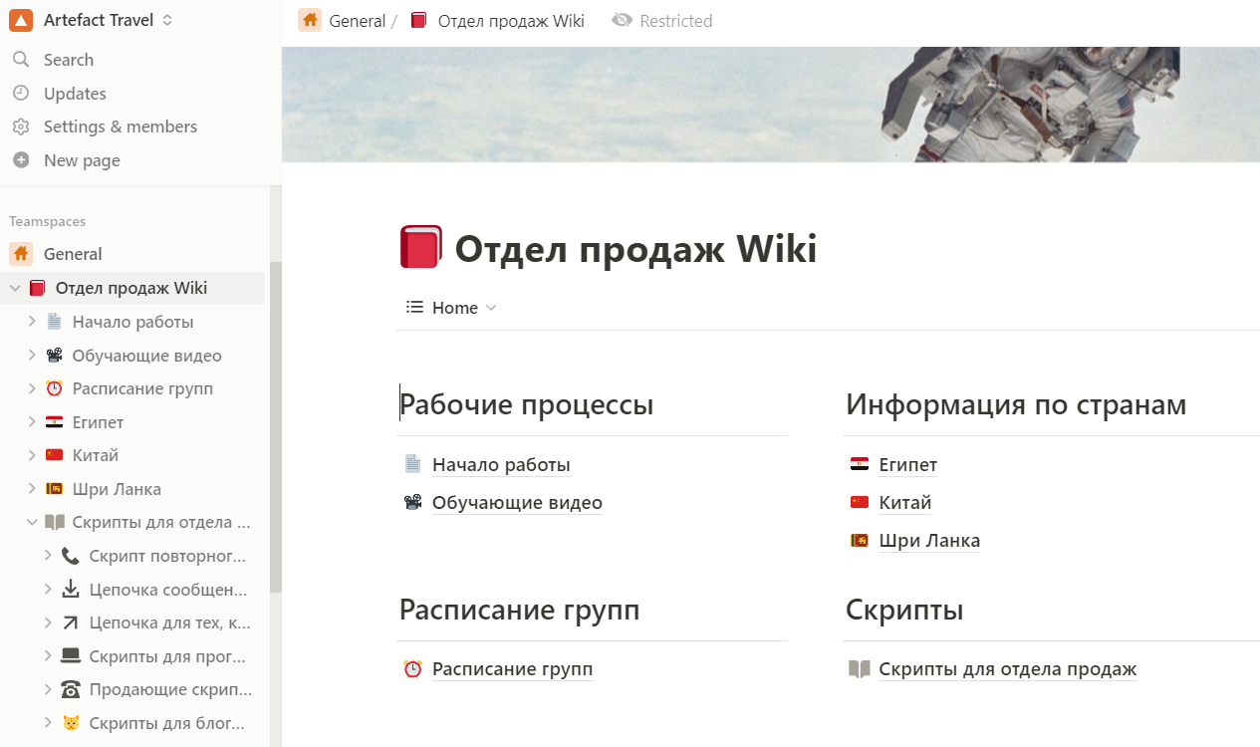Click the telephone icon of Продающие скрип...
Screen dimensions: 1260x747
coord(71,689)
